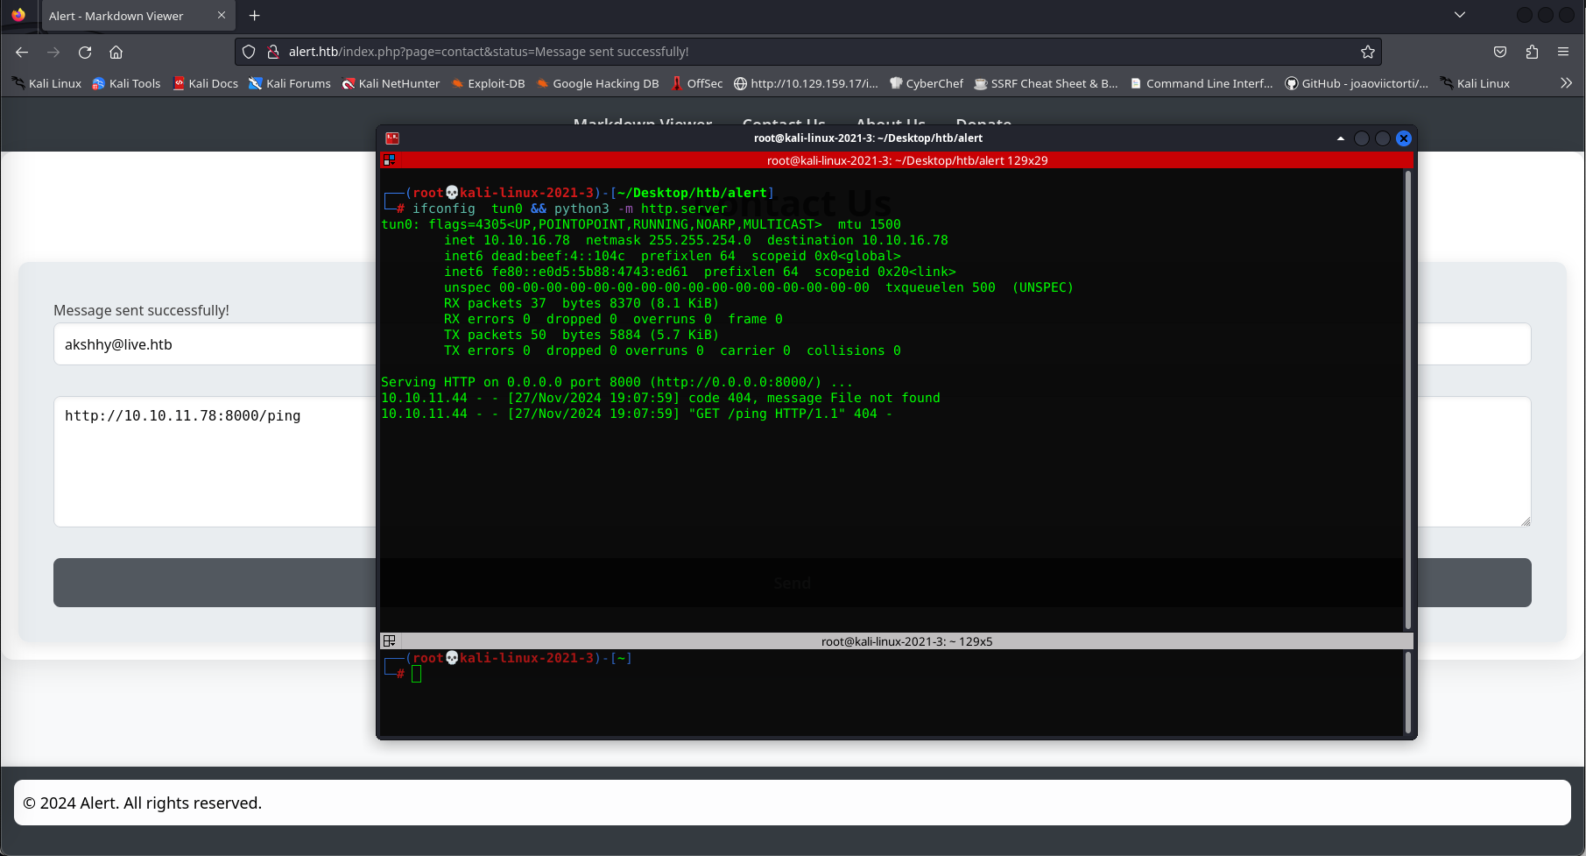Screen dimensions: 1586x856
Task: Focus the top terminal pane title bar
Action: (x=906, y=160)
